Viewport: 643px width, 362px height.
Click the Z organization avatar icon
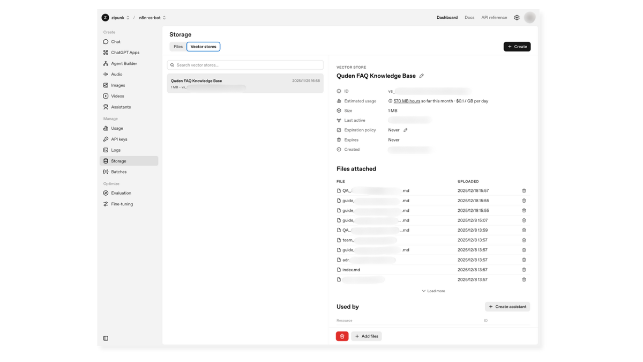click(x=106, y=18)
